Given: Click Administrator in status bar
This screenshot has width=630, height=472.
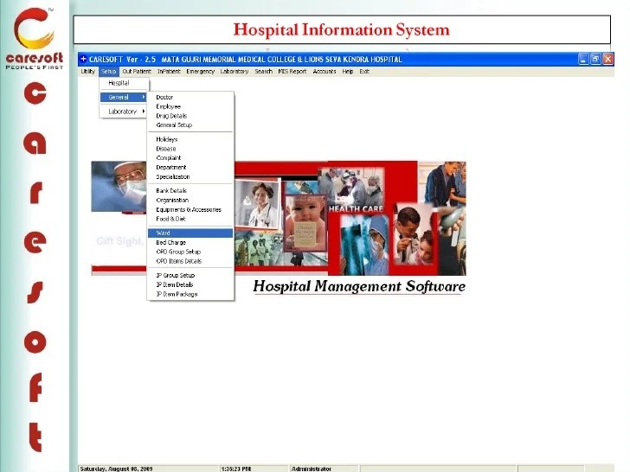Looking at the screenshot, I should pyautogui.click(x=312, y=469).
